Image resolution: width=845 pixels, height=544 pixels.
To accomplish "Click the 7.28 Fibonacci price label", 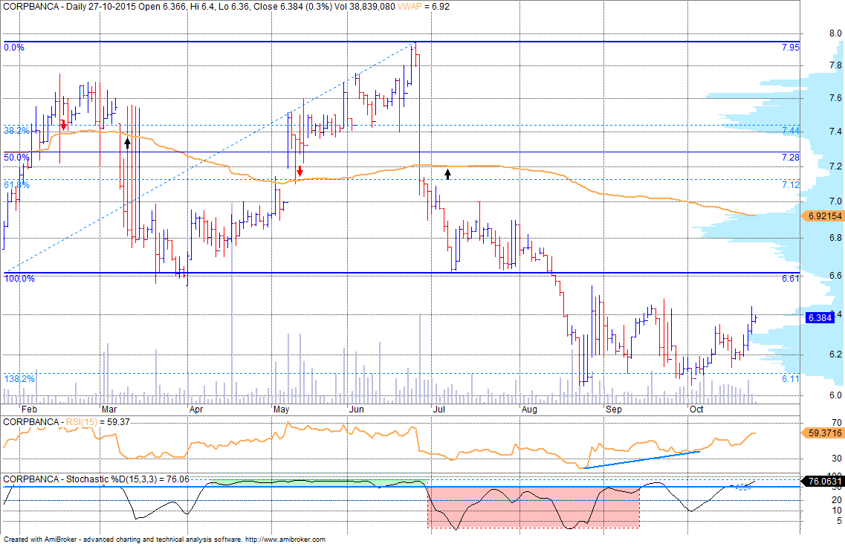I will tap(791, 158).
